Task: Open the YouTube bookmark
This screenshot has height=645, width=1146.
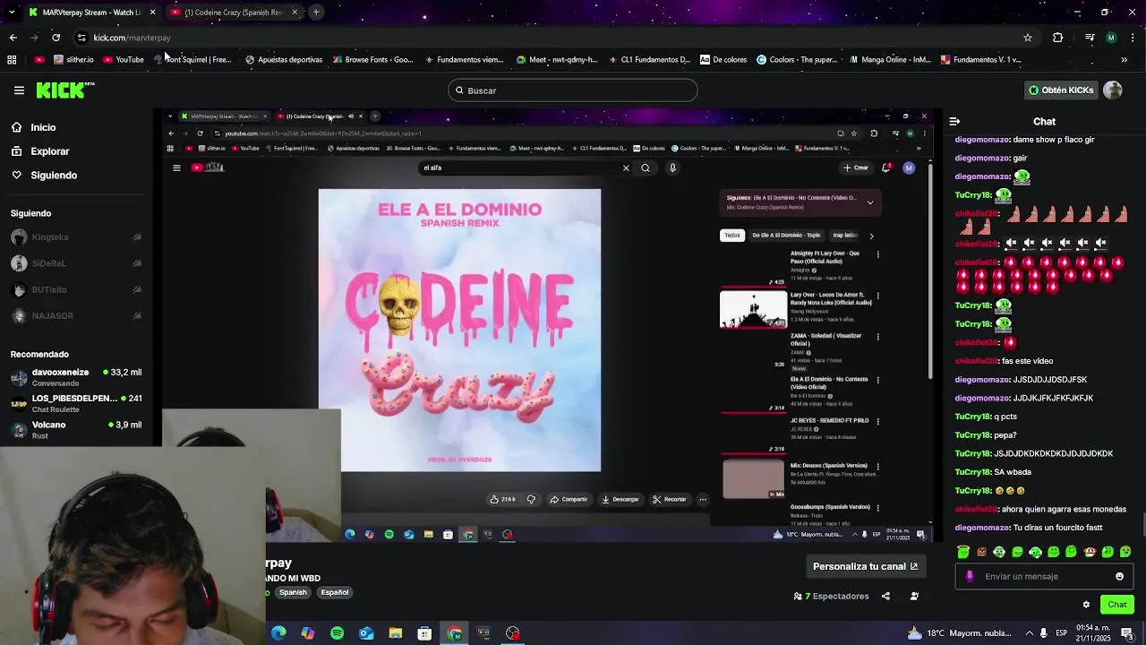Action: (x=124, y=60)
